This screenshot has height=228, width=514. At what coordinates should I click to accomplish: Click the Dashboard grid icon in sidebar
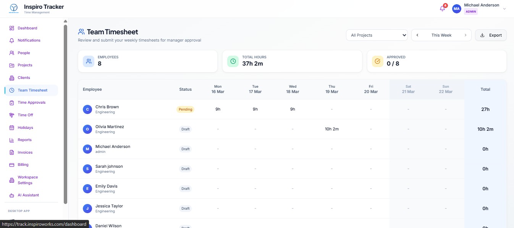11,28
